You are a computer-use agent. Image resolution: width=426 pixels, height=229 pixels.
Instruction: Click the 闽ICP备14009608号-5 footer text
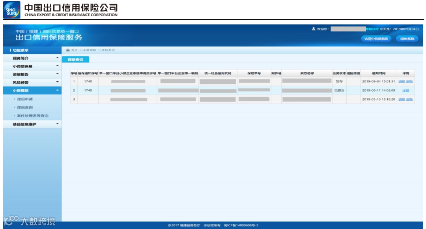pos(241,225)
